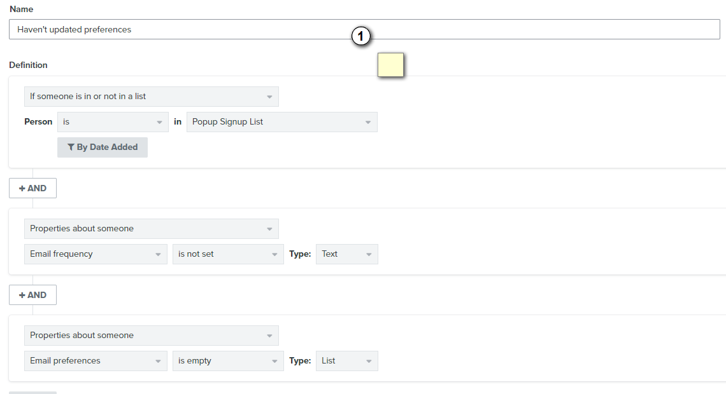This screenshot has width=726, height=394.
Task: Open the 'is empty' operator dropdown
Action: tap(228, 361)
